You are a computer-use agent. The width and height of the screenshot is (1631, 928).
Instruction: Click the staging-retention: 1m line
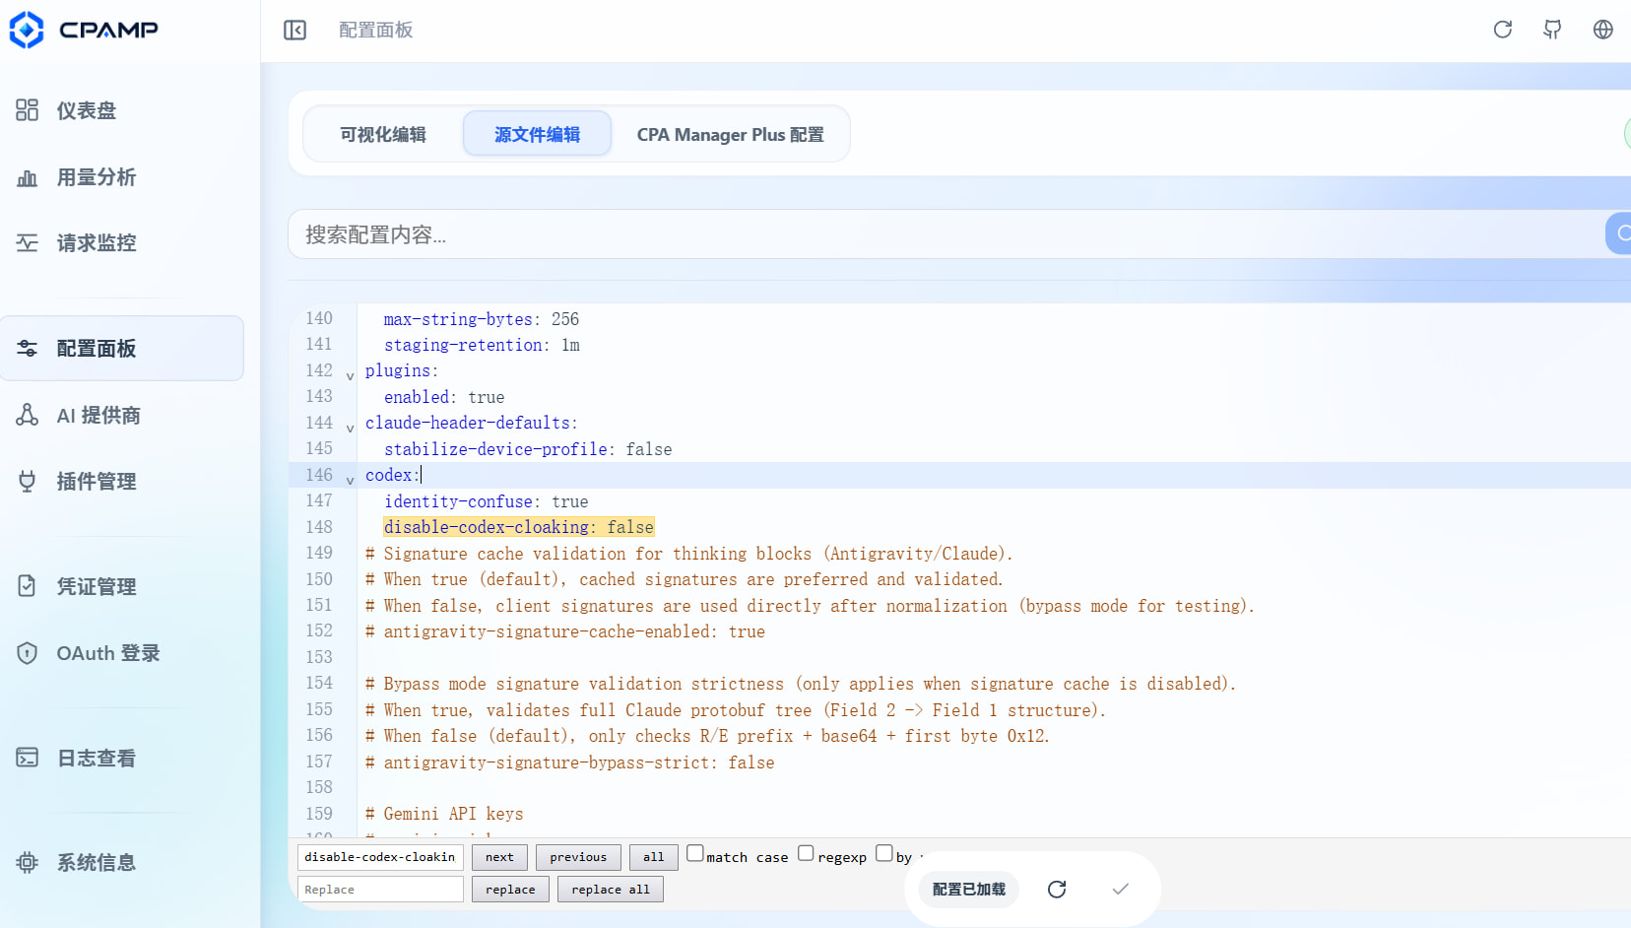pyautogui.click(x=482, y=345)
